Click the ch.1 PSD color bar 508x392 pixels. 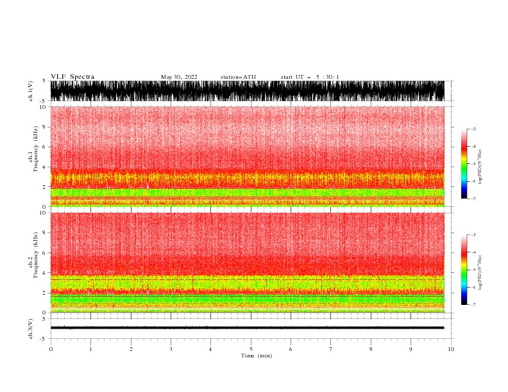(x=464, y=164)
